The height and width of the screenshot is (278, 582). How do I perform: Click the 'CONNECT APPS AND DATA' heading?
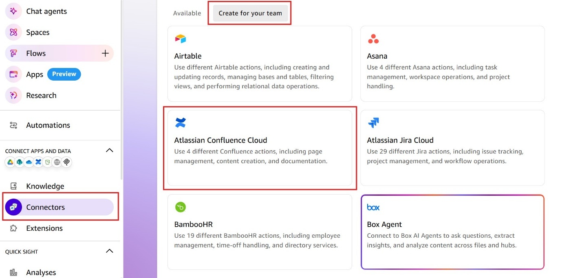(38, 151)
